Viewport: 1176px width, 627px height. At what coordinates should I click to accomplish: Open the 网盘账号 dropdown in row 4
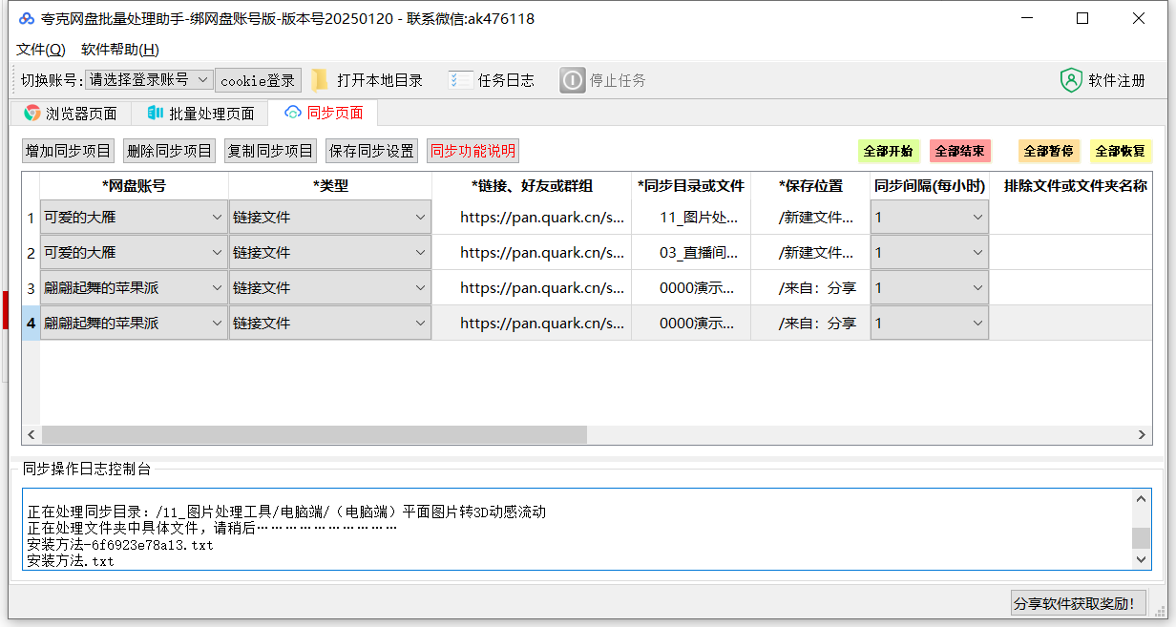pos(219,323)
